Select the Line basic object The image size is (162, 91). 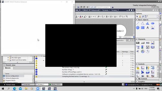click(138, 23)
